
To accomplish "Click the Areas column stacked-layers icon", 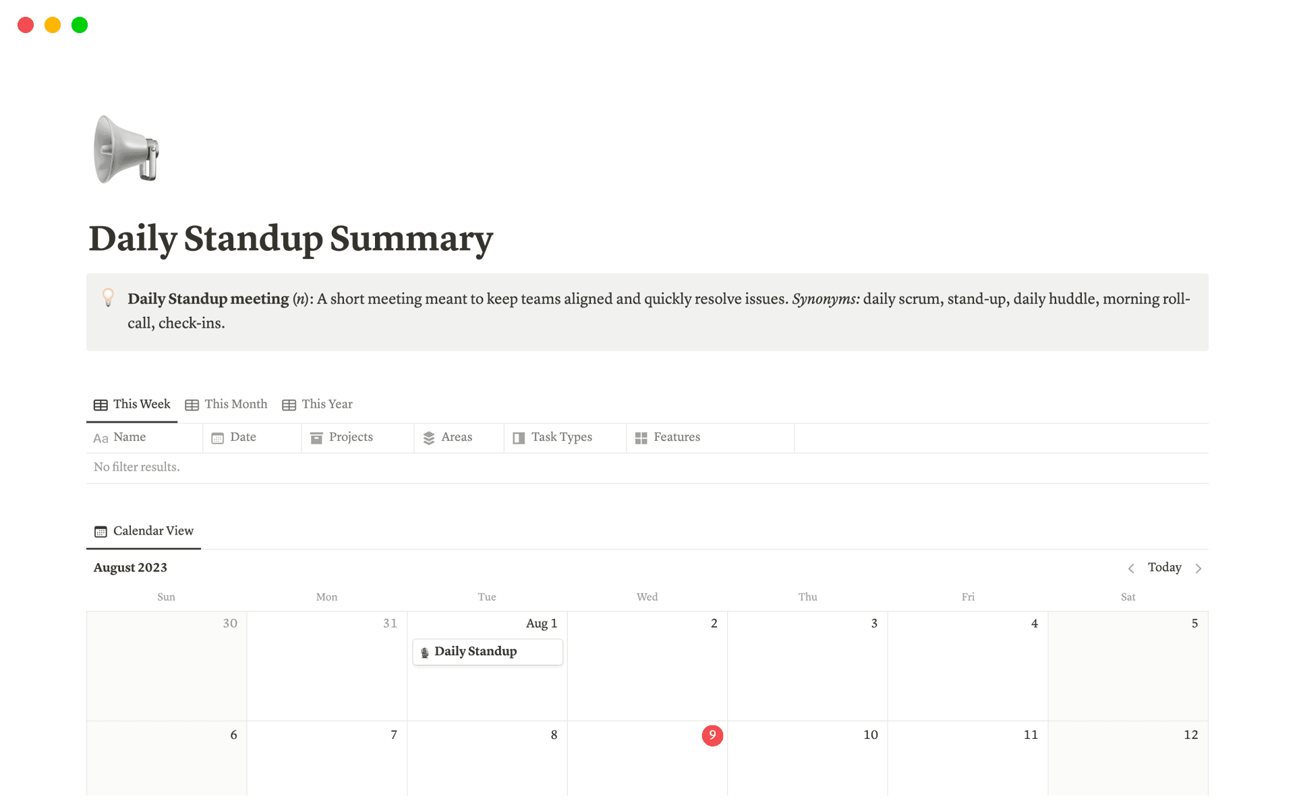I will point(428,438).
